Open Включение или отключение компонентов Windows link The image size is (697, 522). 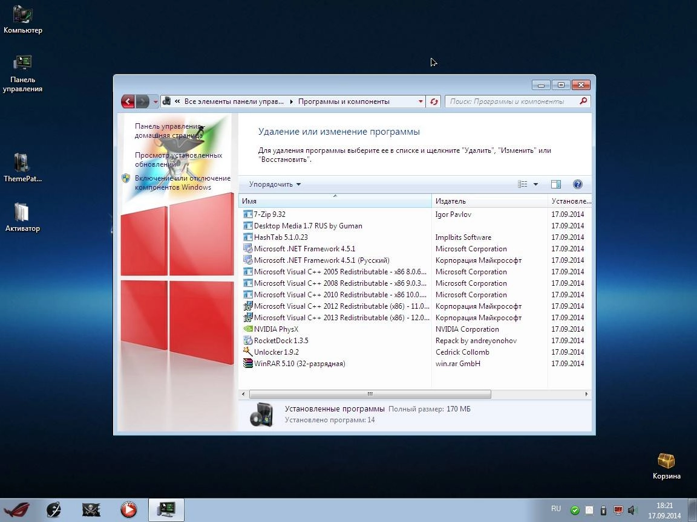pos(183,182)
